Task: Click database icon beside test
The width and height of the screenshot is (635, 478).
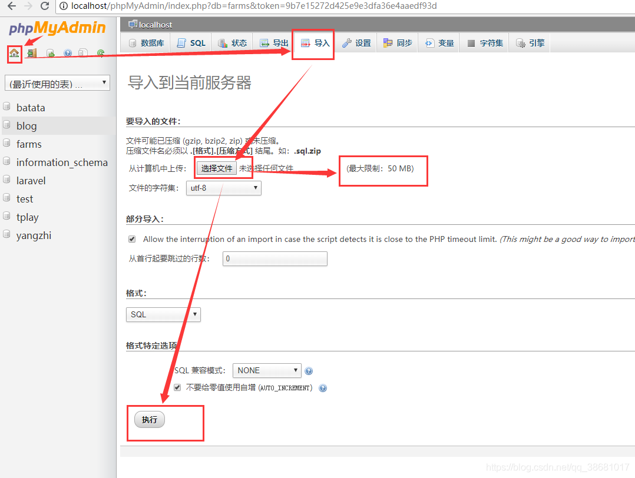Action: (x=6, y=198)
